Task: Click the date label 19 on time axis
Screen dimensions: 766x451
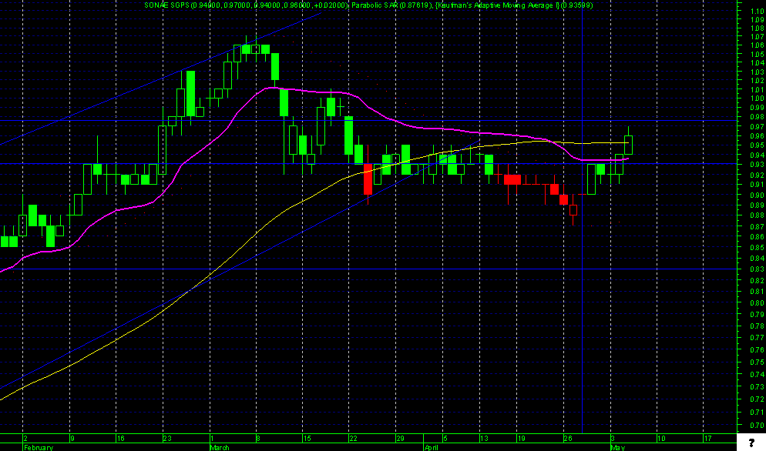Action: (521, 439)
